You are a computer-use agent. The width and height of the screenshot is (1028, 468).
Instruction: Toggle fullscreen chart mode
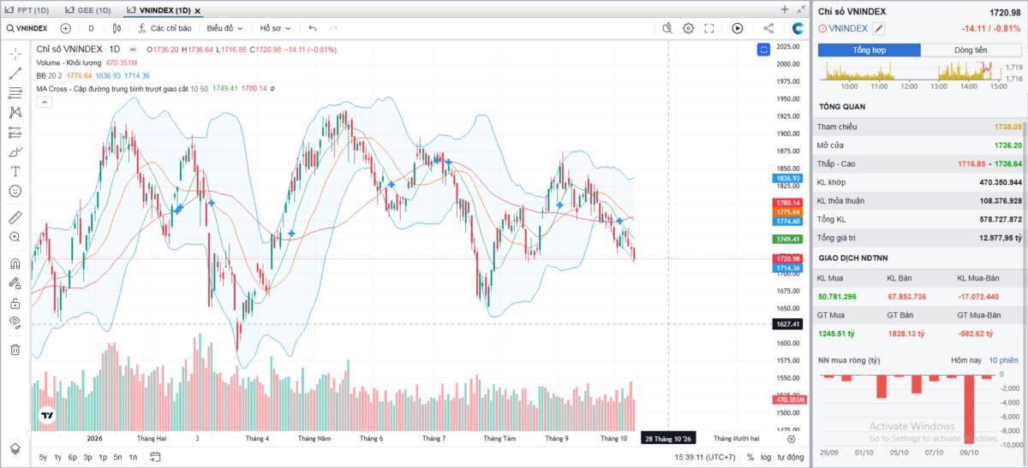coord(709,28)
